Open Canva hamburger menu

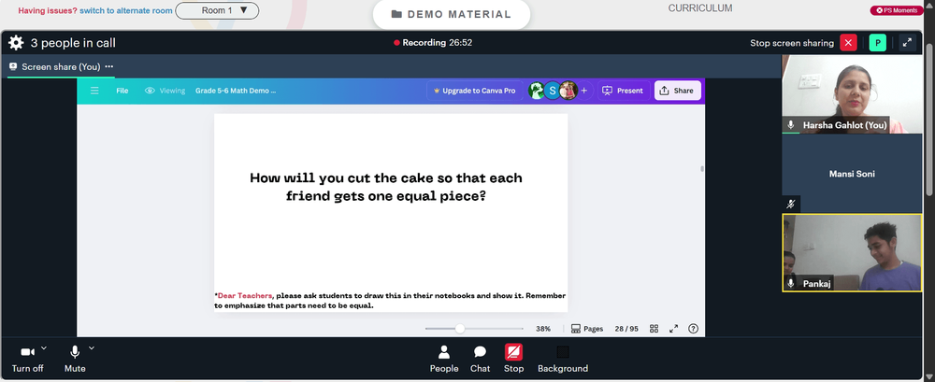94,91
